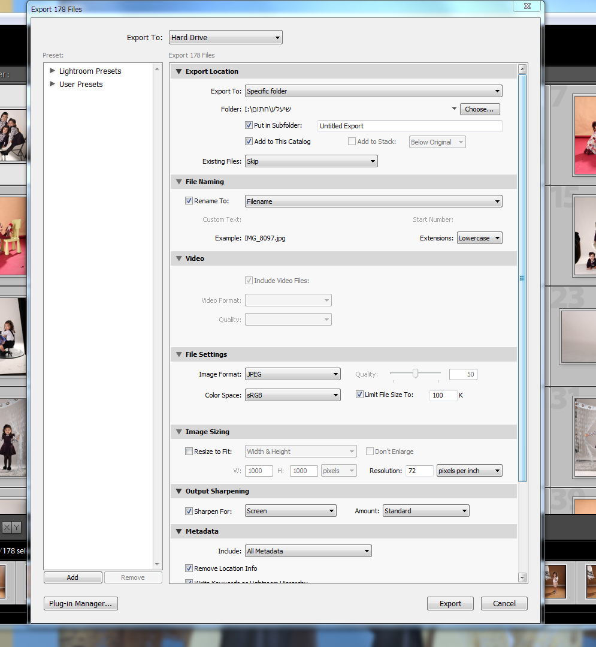Expand the Lightroom Presets folder
Viewport: 596px width, 647px height.
click(x=52, y=71)
